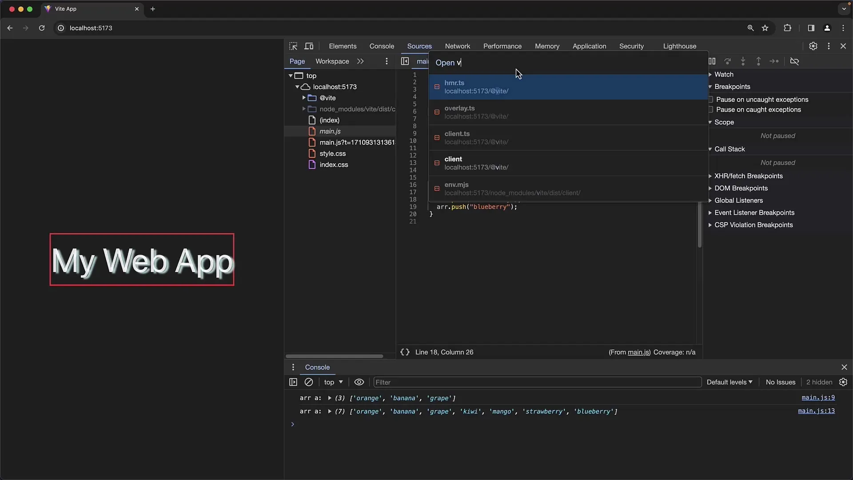The image size is (853, 480).
Task: Collapse the top frame tree node
Action: coord(291,76)
